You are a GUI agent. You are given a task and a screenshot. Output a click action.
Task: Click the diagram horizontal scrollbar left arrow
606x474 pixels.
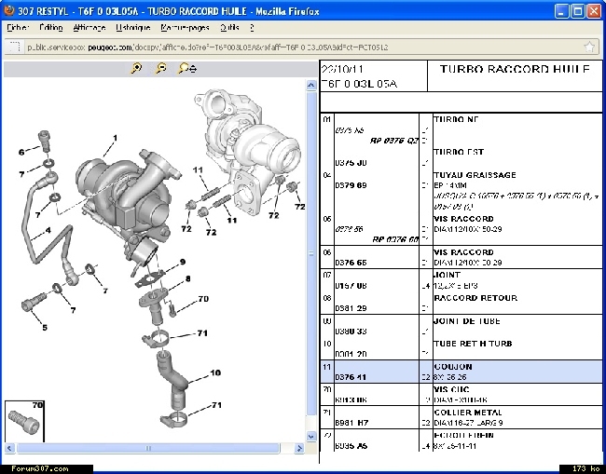(x=9, y=448)
